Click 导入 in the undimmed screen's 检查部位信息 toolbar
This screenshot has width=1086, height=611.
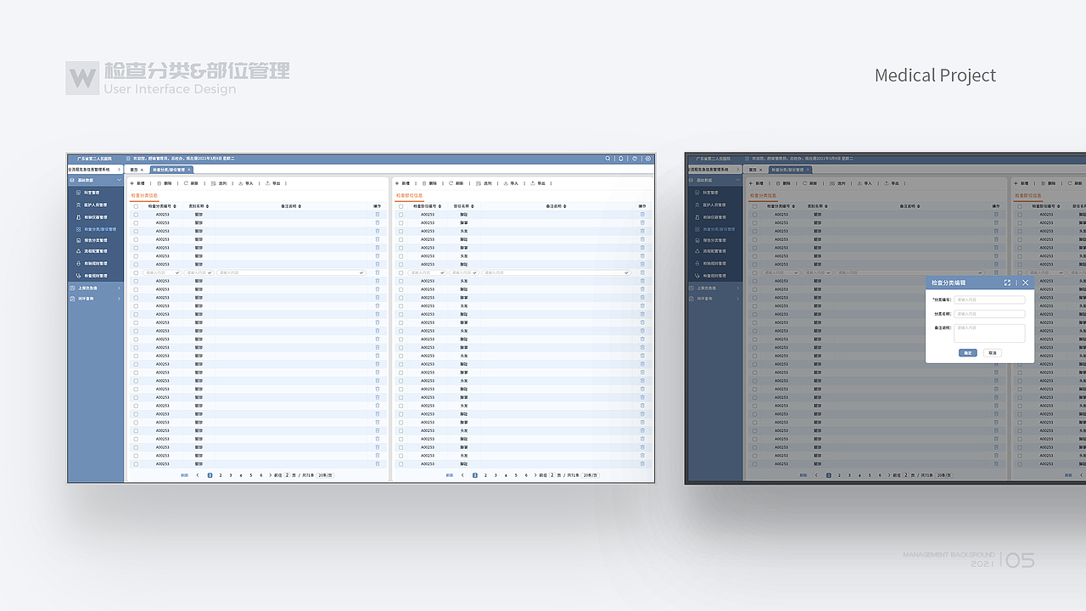coord(511,183)
